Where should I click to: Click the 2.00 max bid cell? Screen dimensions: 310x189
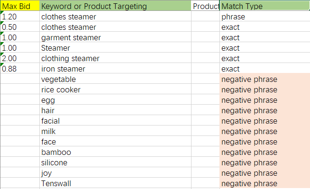coord(20,58)
